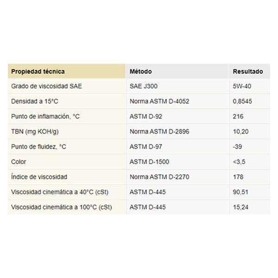Click the '90,51' viscosity result
This screenshot has height=278, width=278.
click(240, 192)
